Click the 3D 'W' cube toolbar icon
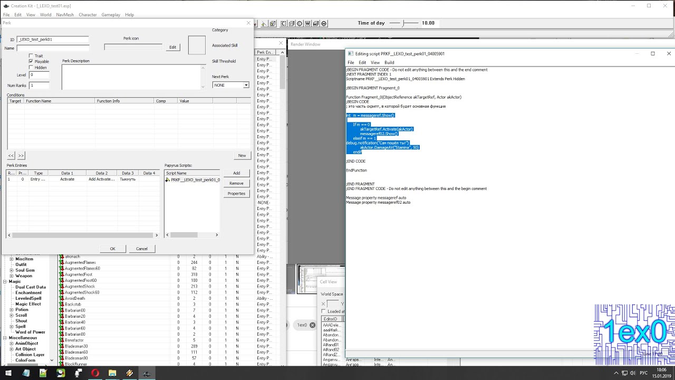The width and height of the screenshot is (675, 380). coord(315,24)
